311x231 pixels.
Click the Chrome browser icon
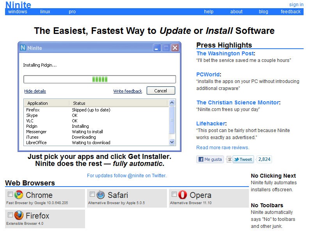19,195
